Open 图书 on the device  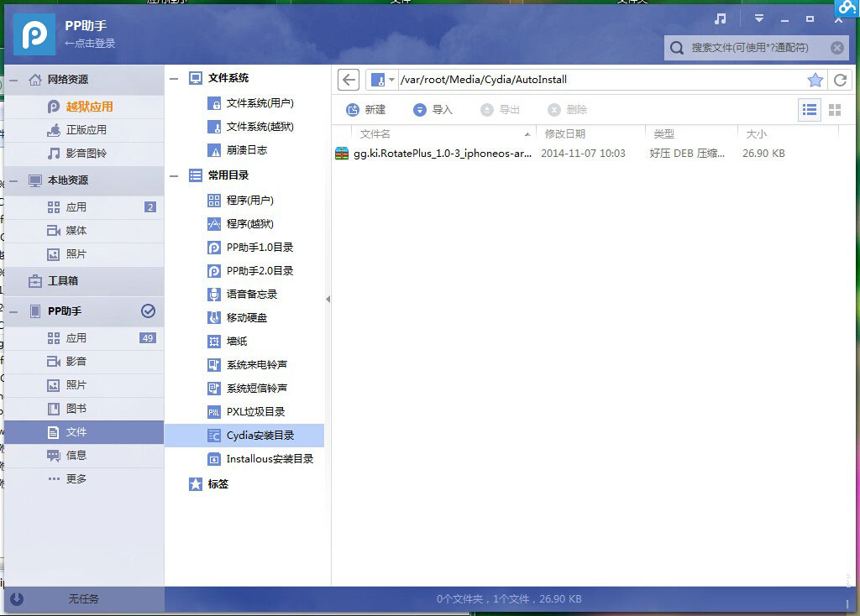tap(84, 409)
